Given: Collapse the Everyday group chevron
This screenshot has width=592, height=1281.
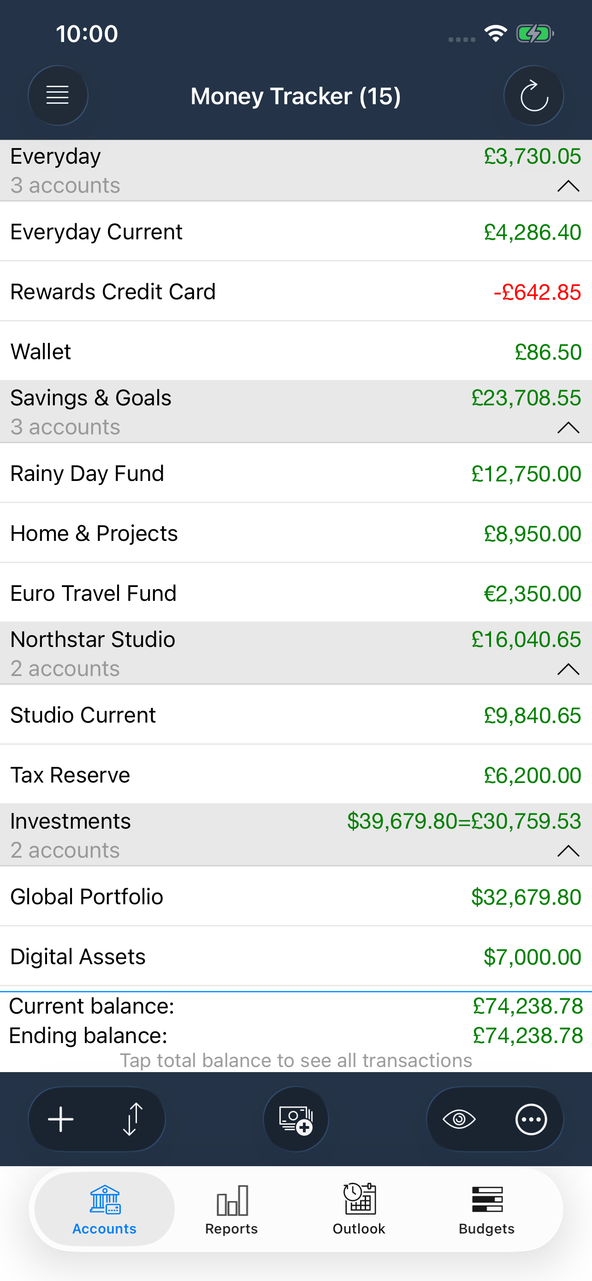Looking at the screenshot, I should click(x=568, y=186).
